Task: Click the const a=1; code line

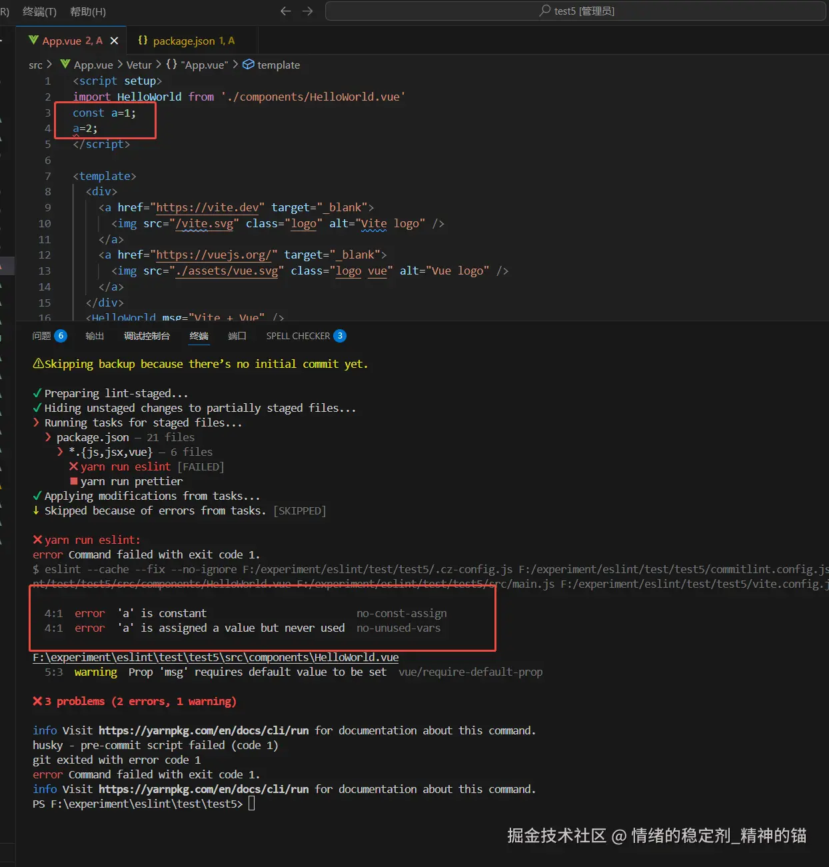Action: tap(104, 113)
